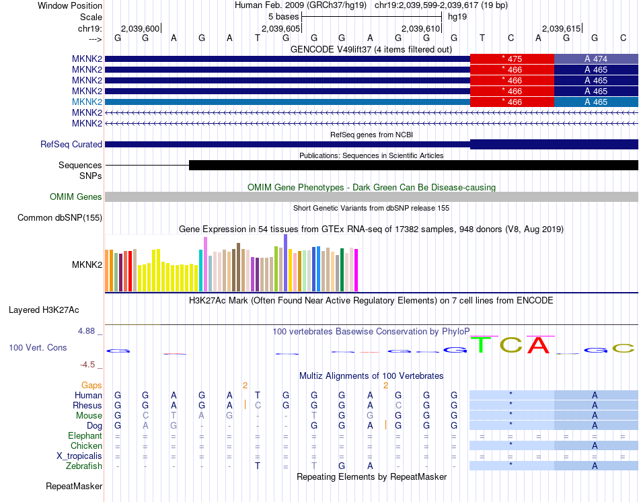Click tallest blue-purple bar in GTEx chart
Viewport: 639px width, 502px height.
286,263
